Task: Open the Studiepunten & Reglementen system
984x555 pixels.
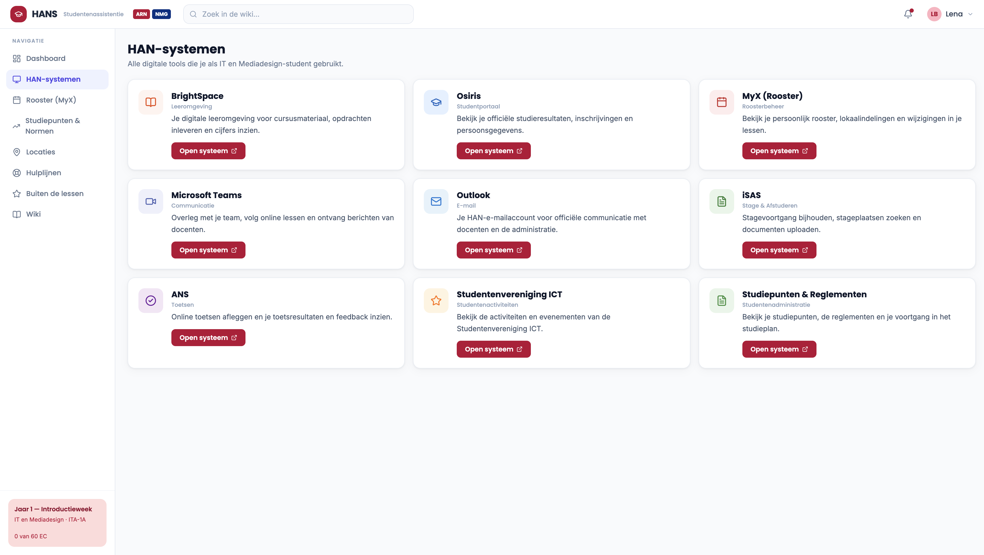Action: pyautogui.click(x=779, y=349)
